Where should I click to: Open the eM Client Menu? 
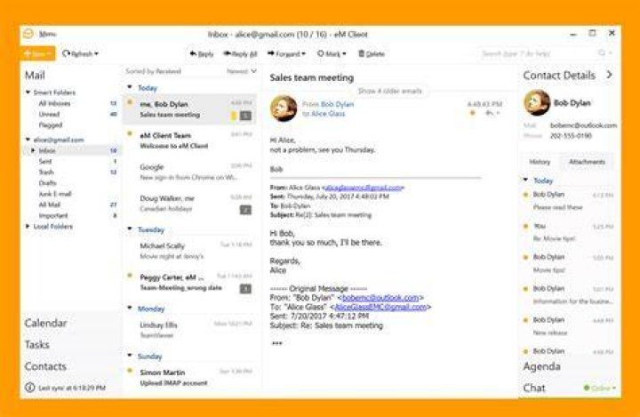point(47,34)
